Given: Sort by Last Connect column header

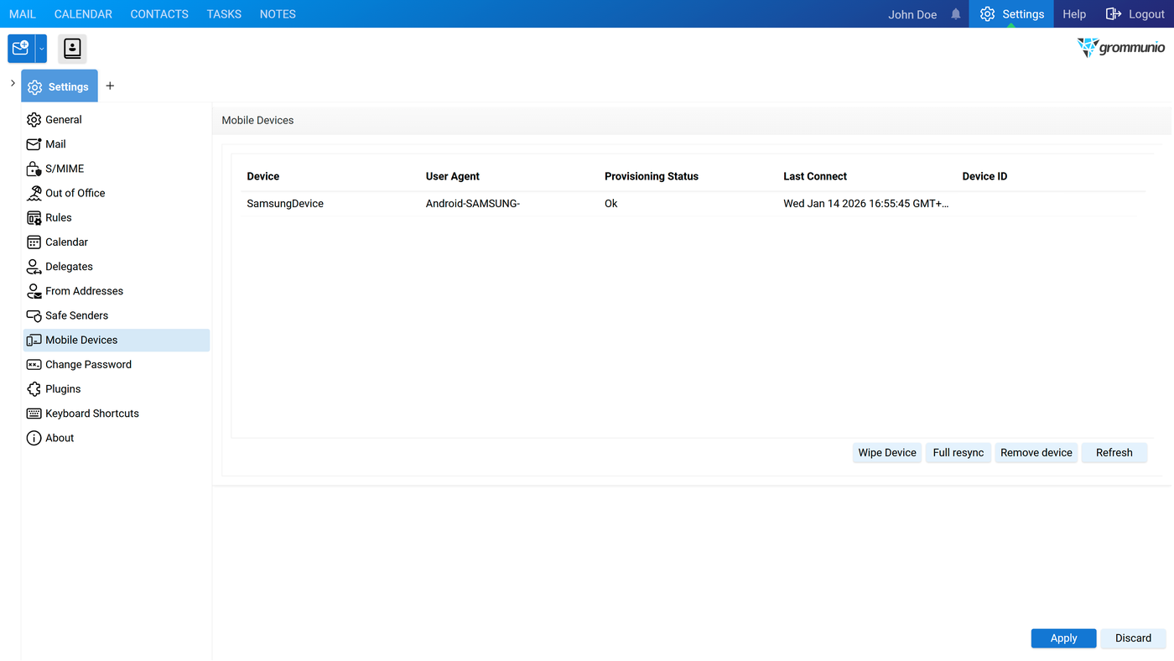Looking at the screenshot, I should click(x=815, y=176).
